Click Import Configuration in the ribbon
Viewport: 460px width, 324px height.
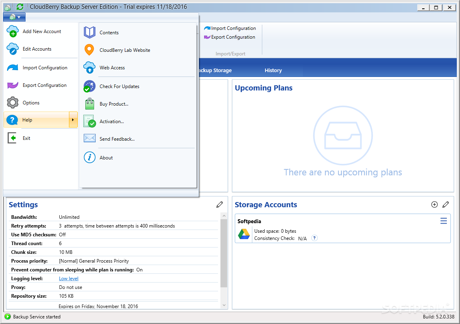click(x=230, y=28)
